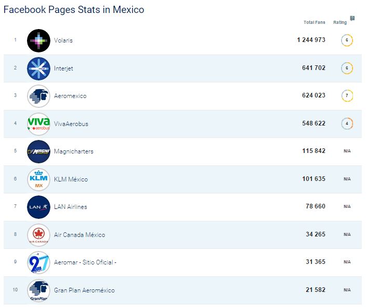Click VivaAerobus's rating circle showing 4
The width and height of the screenshot is (366, 308).
coord(347,124)
